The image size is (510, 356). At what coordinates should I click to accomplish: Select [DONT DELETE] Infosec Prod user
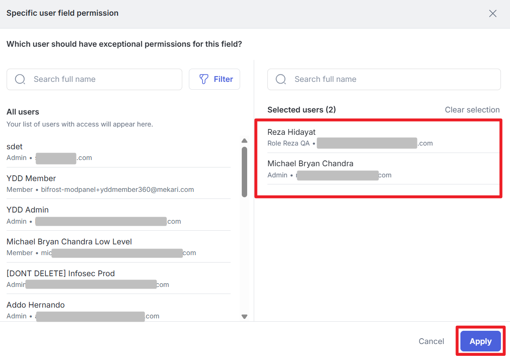pos(118,278)
